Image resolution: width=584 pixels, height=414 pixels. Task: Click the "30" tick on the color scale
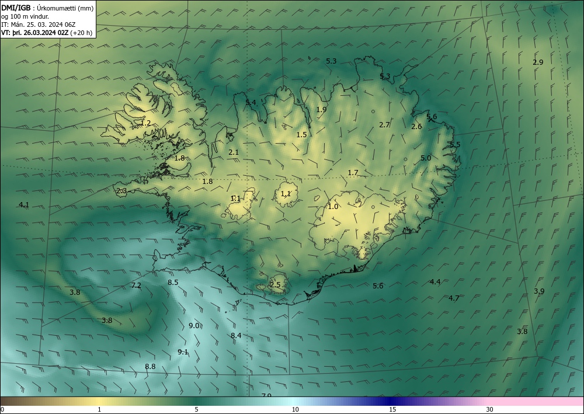(490, 410)
